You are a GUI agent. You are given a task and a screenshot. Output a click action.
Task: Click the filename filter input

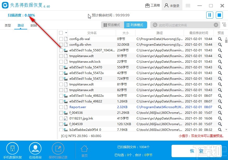coord(186,25)
